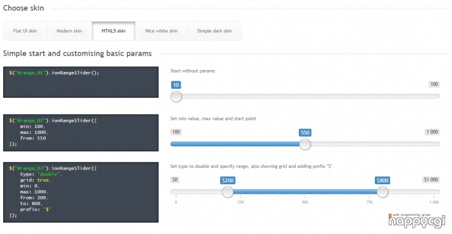Viewport: 452px width, 234px height.
Task: Choose the Nice white skin tab
Action: pos(161,31)
